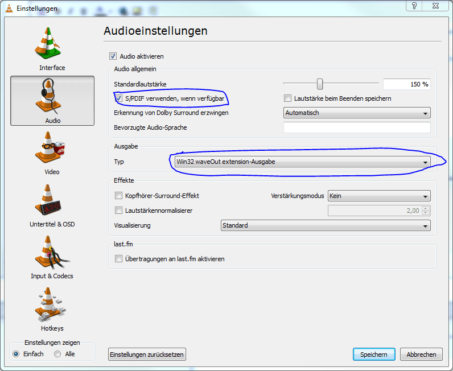Close the Einstellungen dialog window
Screen dimensions: 453x371
[435, 6]
